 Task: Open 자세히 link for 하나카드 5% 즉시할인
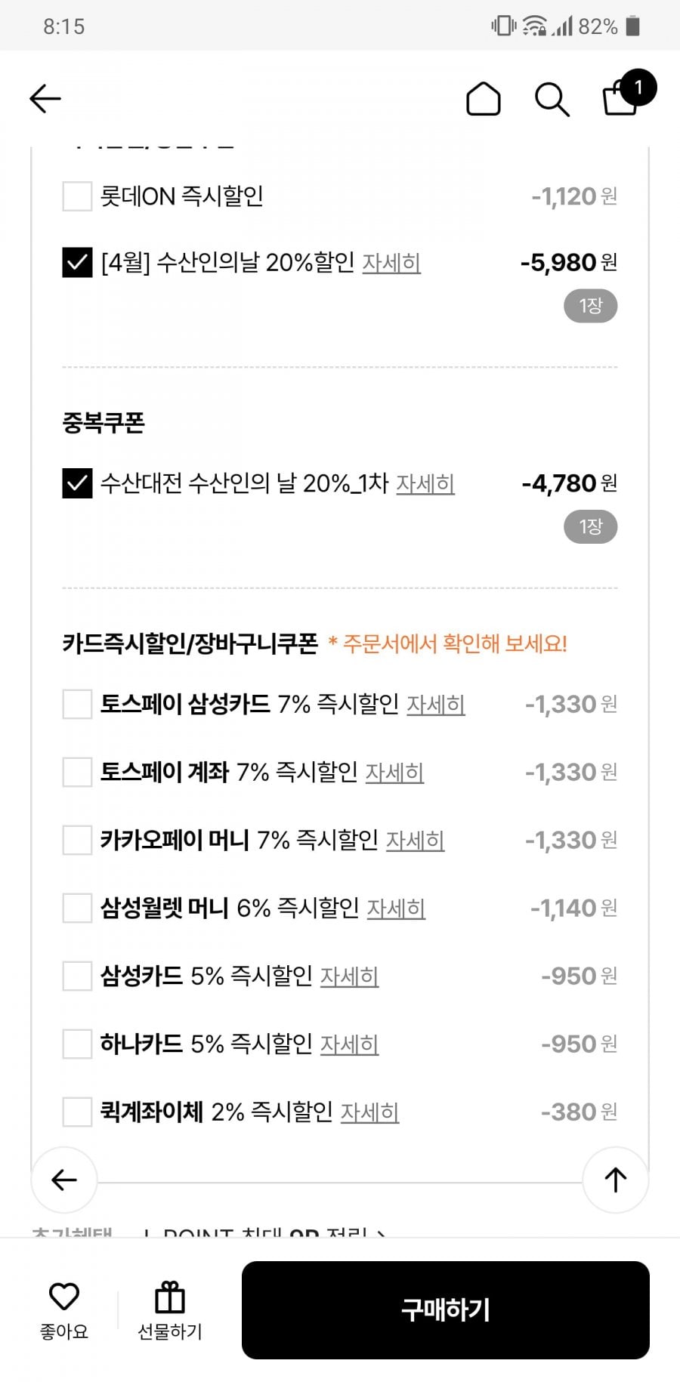pos(349,1044)
